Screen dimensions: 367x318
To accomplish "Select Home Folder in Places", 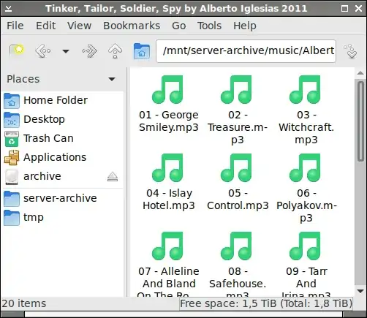I will point(62,100).
